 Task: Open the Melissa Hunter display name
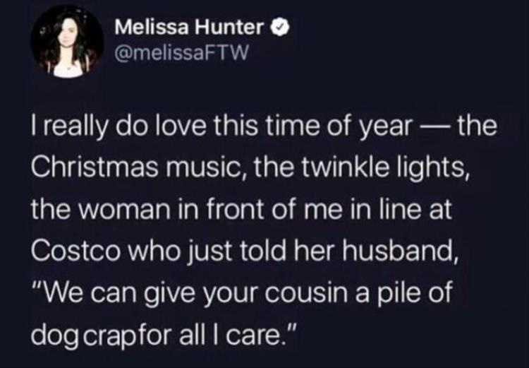point(189,30)
